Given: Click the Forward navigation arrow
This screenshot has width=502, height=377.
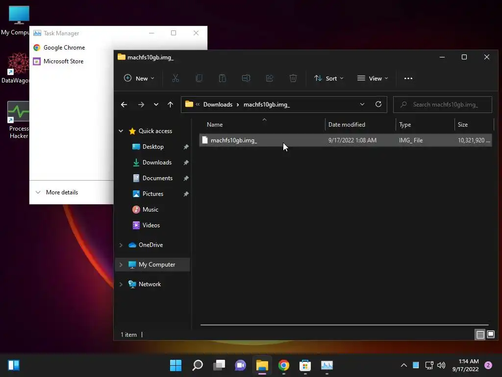Looking at the screenshot, I should coord(141,105).
